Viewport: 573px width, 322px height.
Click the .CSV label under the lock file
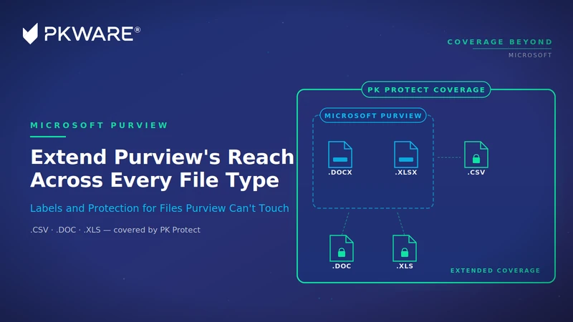click(476, 172)
